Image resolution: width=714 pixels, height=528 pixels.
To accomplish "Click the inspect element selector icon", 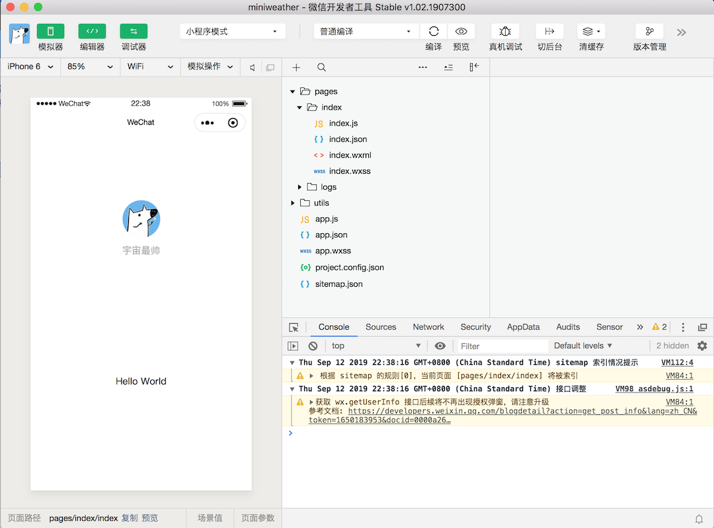I will (294, 327).
